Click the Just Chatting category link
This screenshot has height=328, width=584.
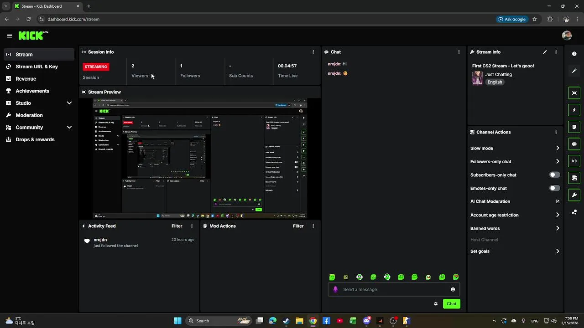point(498,74)
